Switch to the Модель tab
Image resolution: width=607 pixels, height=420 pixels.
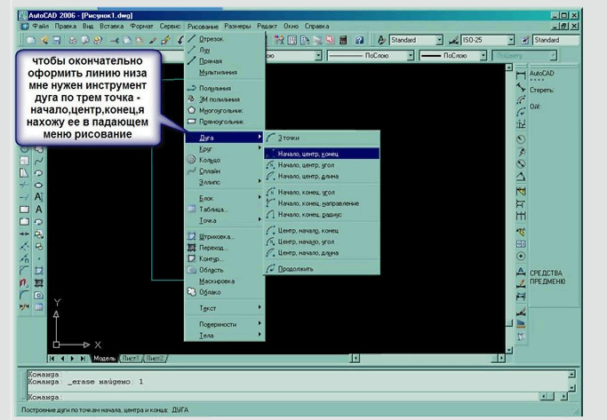coord(105,359)
